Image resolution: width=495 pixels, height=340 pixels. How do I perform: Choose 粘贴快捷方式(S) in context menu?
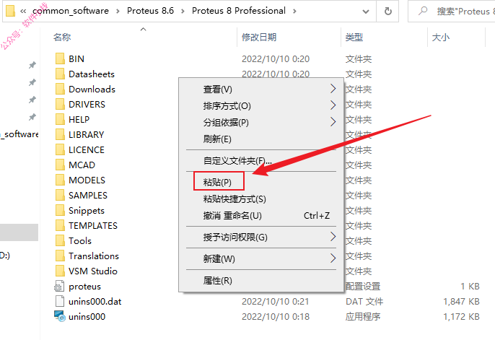click(261, 199)
